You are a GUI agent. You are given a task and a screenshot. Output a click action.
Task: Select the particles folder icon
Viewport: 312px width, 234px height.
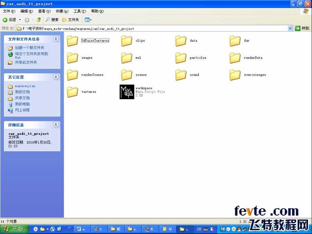[181, 58]
